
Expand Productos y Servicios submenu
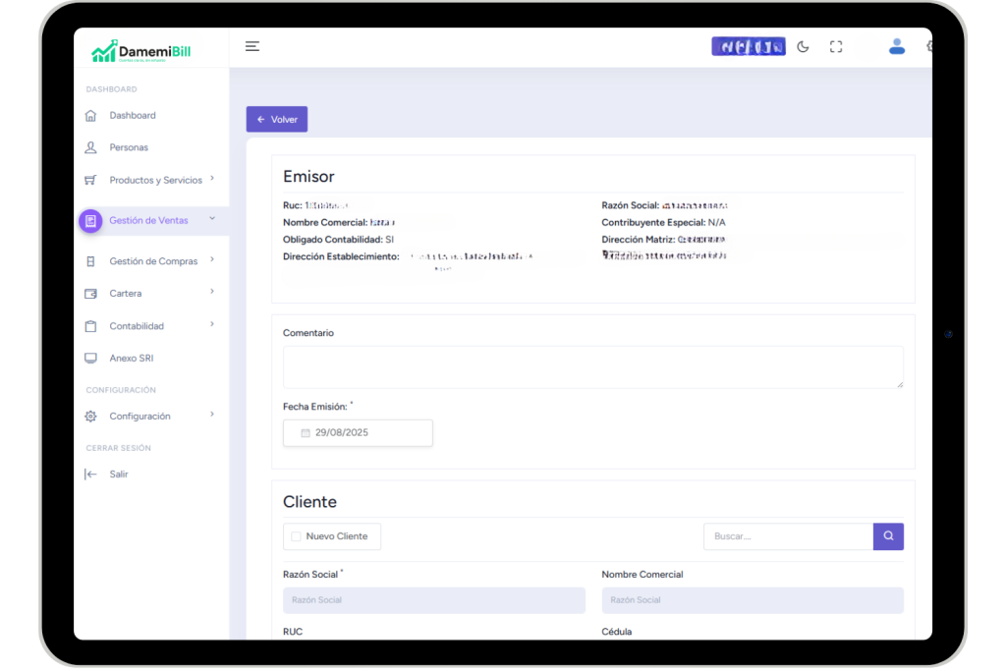point(212,179)
